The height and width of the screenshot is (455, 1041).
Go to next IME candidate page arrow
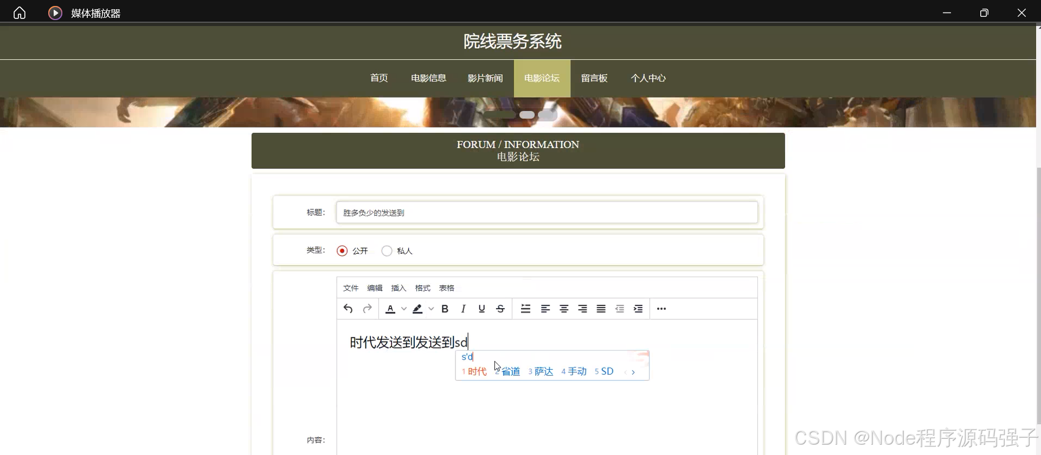pyautogui.click(x=633, y=372)
